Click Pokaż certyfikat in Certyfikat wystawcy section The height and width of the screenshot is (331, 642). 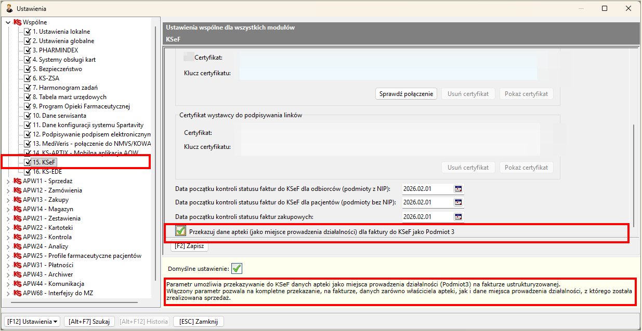click(527, 168)
